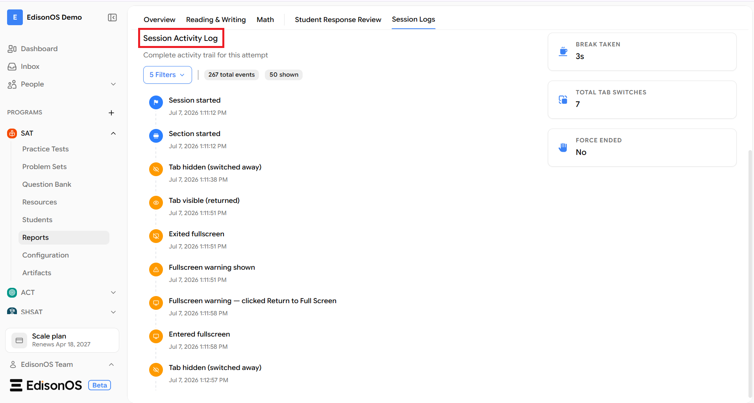Click the Break Taken coffee cup icon

(x=563, y=52)
